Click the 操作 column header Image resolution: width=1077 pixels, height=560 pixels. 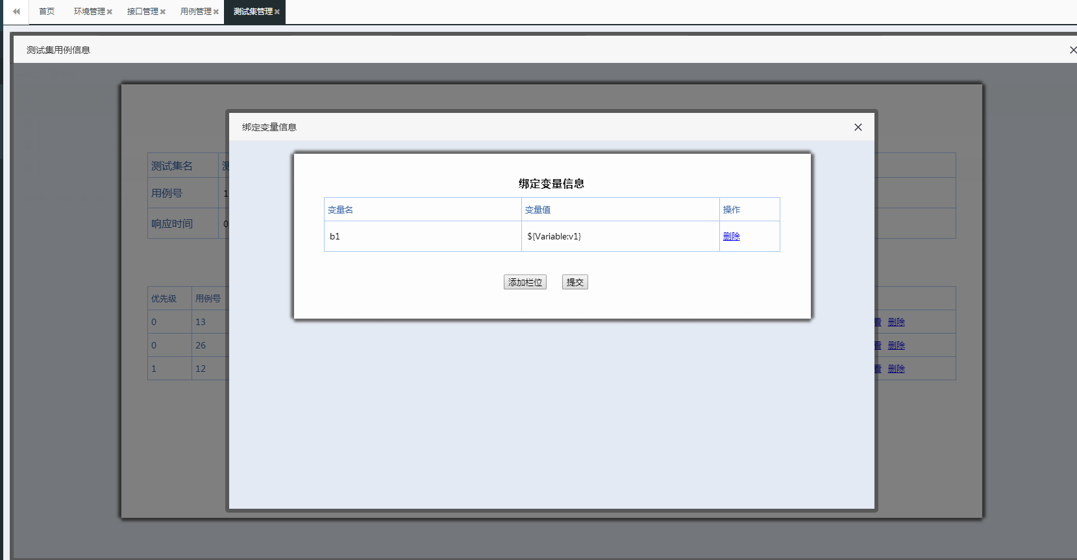(x=750, y=210)
